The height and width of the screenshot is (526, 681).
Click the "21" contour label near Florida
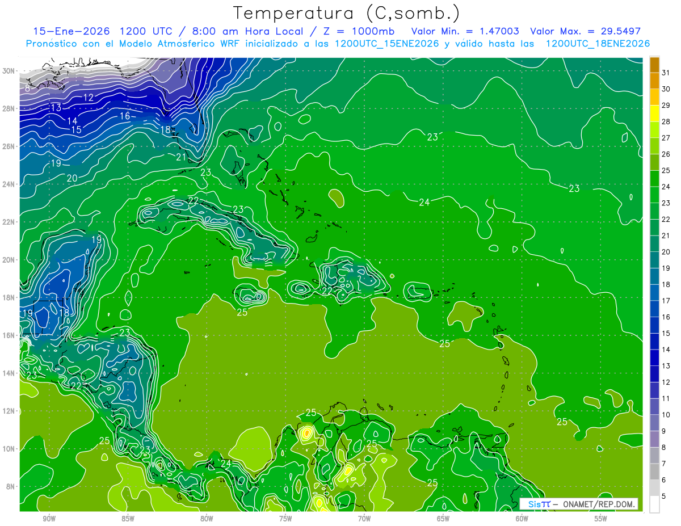click(181, 157)
